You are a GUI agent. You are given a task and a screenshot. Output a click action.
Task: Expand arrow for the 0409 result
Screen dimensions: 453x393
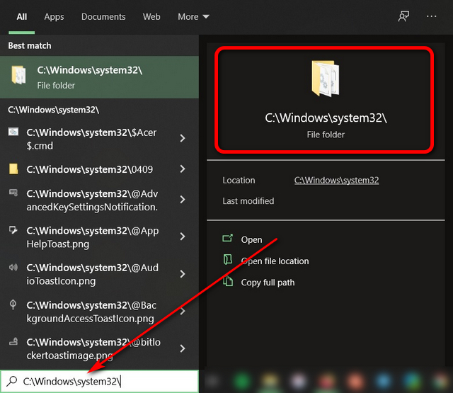[183, 169]
